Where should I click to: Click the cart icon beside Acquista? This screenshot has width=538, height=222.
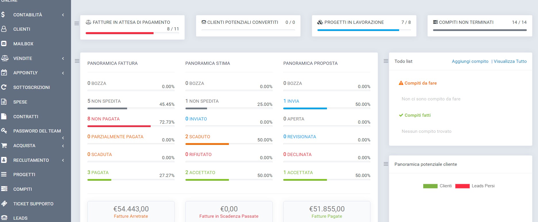coord(4,145)
